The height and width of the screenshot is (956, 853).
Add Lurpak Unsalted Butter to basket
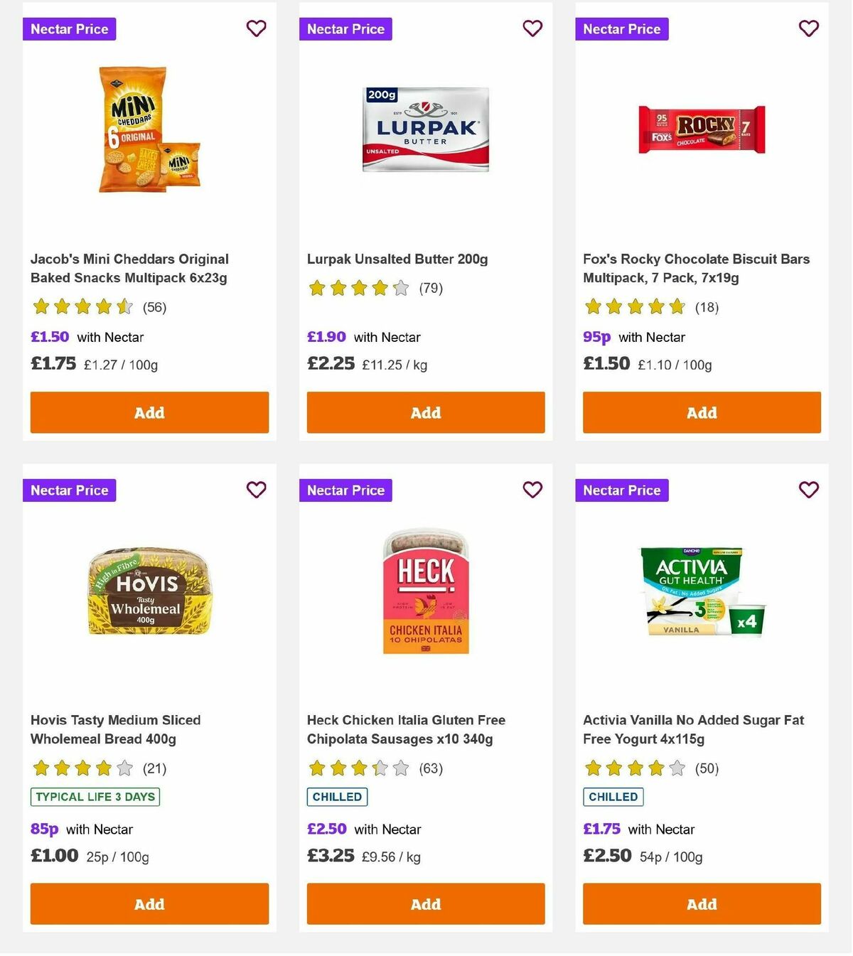pyautogui.click(x=425, y=412)
